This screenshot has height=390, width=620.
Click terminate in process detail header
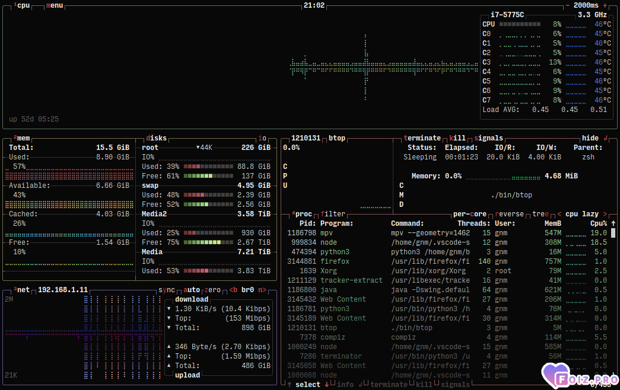(422, 138)
